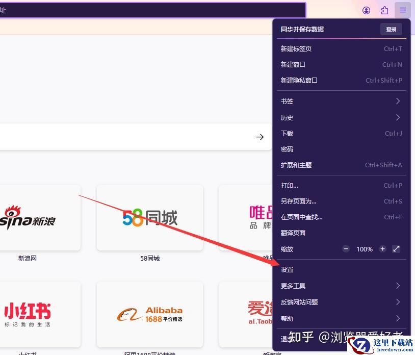Click 在页面中查找... menu item
Screen dimensions: 415x355
[x=341, y=217]
